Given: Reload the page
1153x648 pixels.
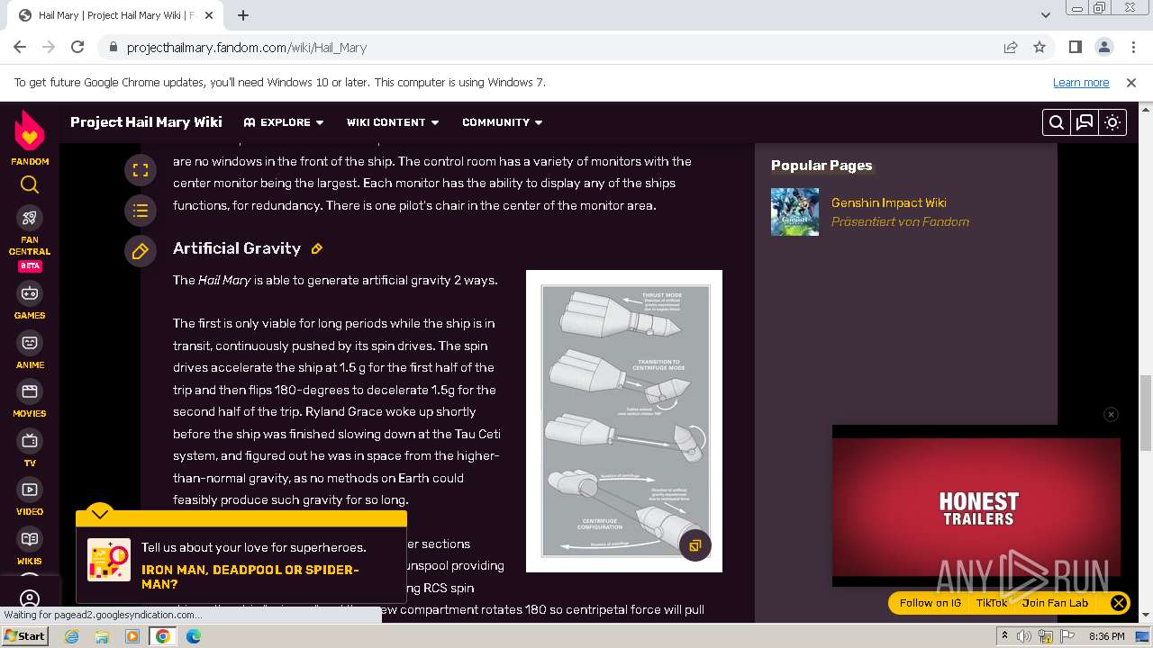Looking at the screenshot, I should coord(77,47).
